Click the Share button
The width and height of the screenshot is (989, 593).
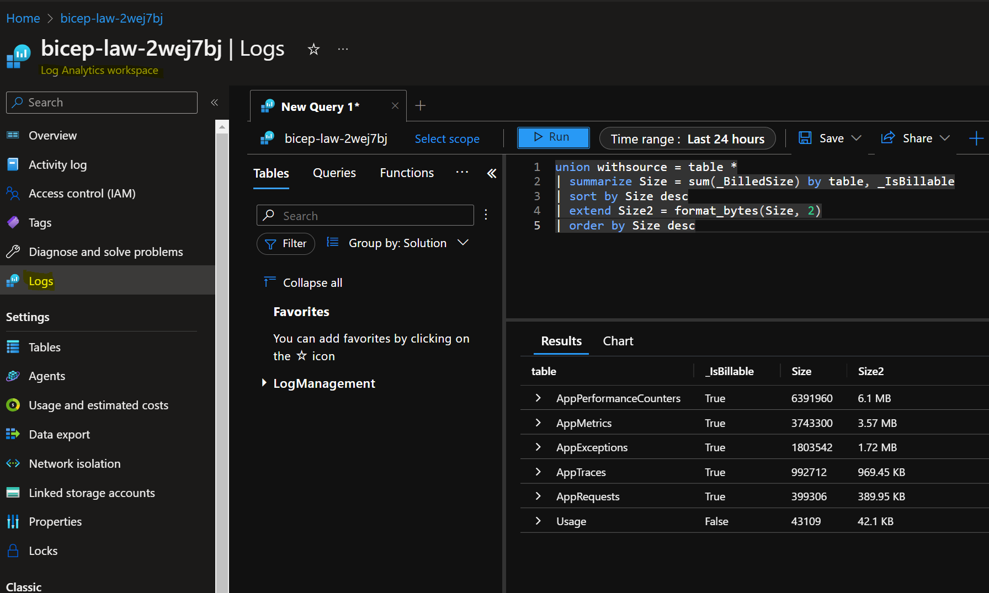pos(907,138)
